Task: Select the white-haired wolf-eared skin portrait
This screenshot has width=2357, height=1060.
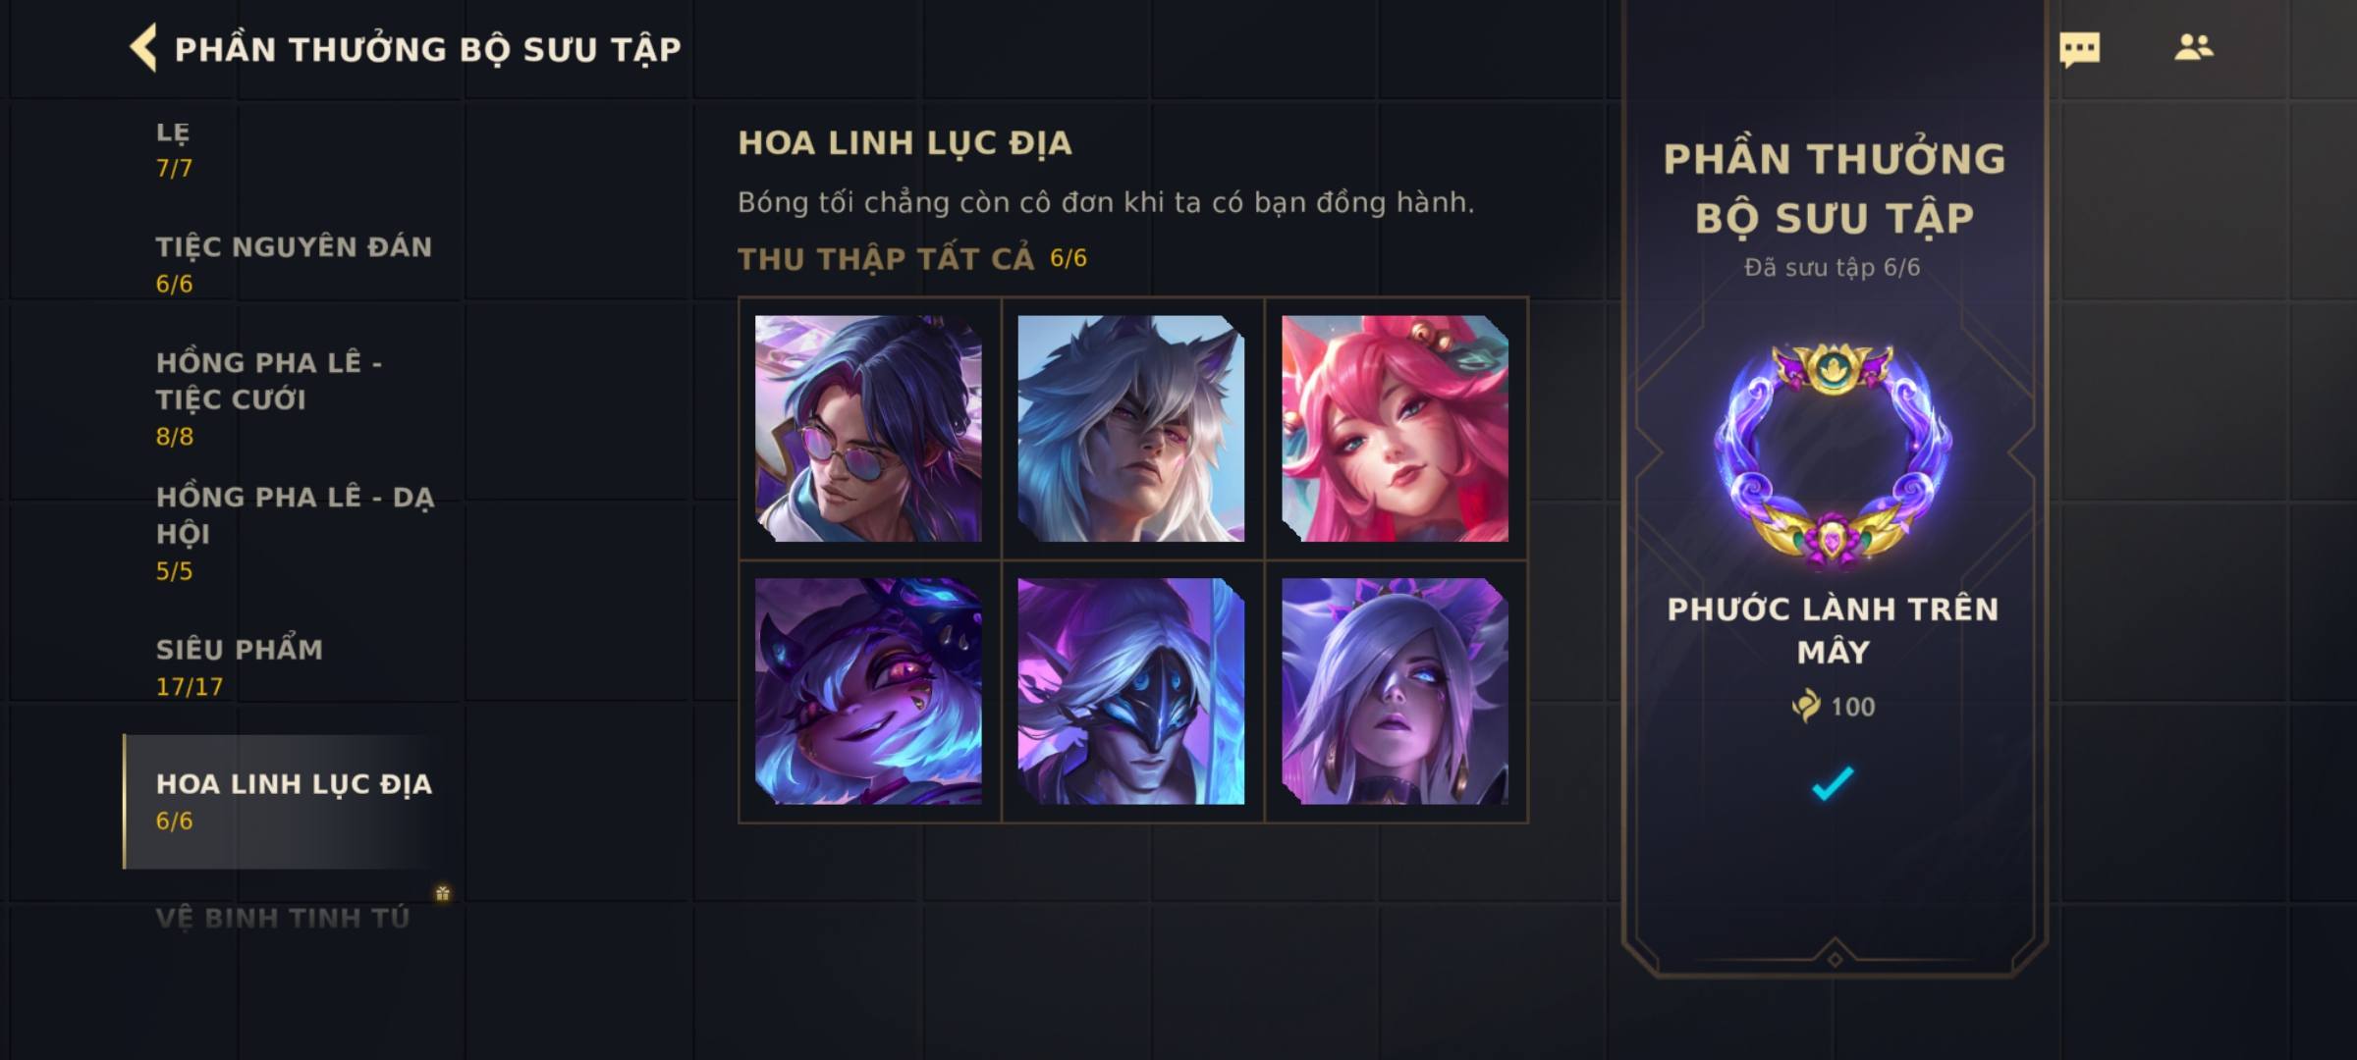Action: click(1131, 428)
